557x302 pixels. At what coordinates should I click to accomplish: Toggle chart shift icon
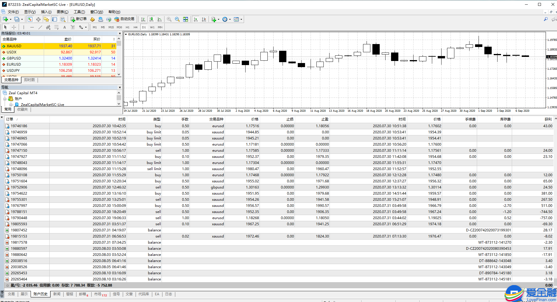[x=204, y=19]
